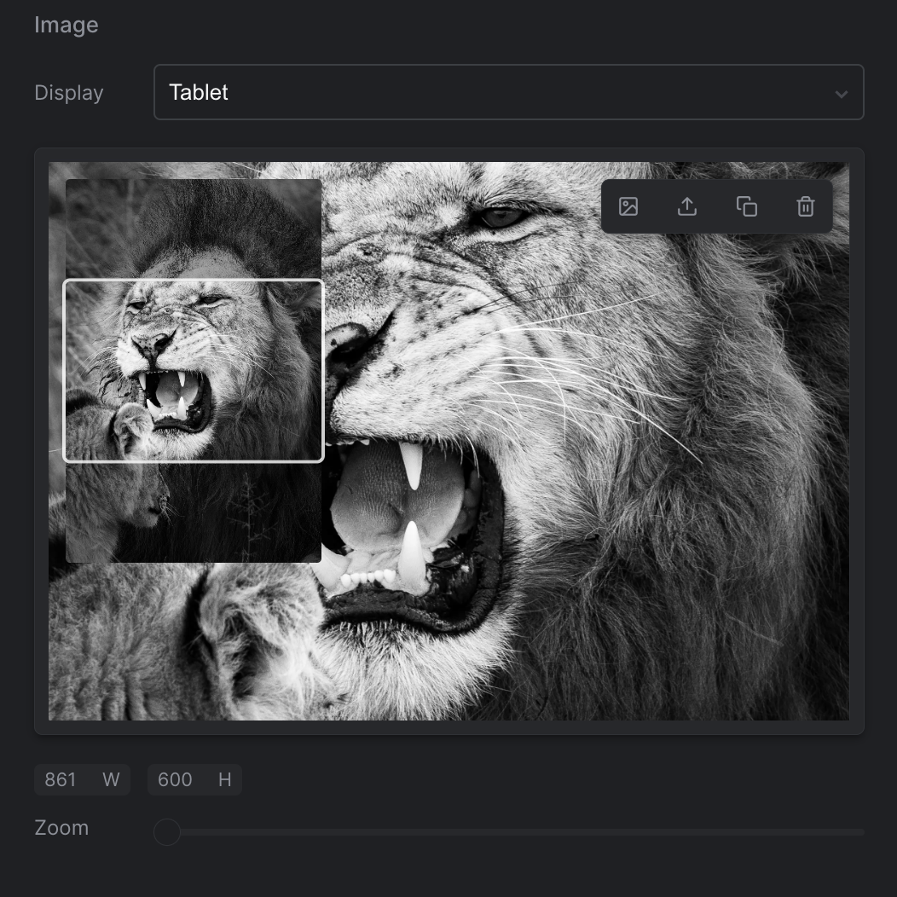Click the highlighted crop frame in navigator thumbnail
The width and height of the screenshot is (897, 897).
(194, 371)
